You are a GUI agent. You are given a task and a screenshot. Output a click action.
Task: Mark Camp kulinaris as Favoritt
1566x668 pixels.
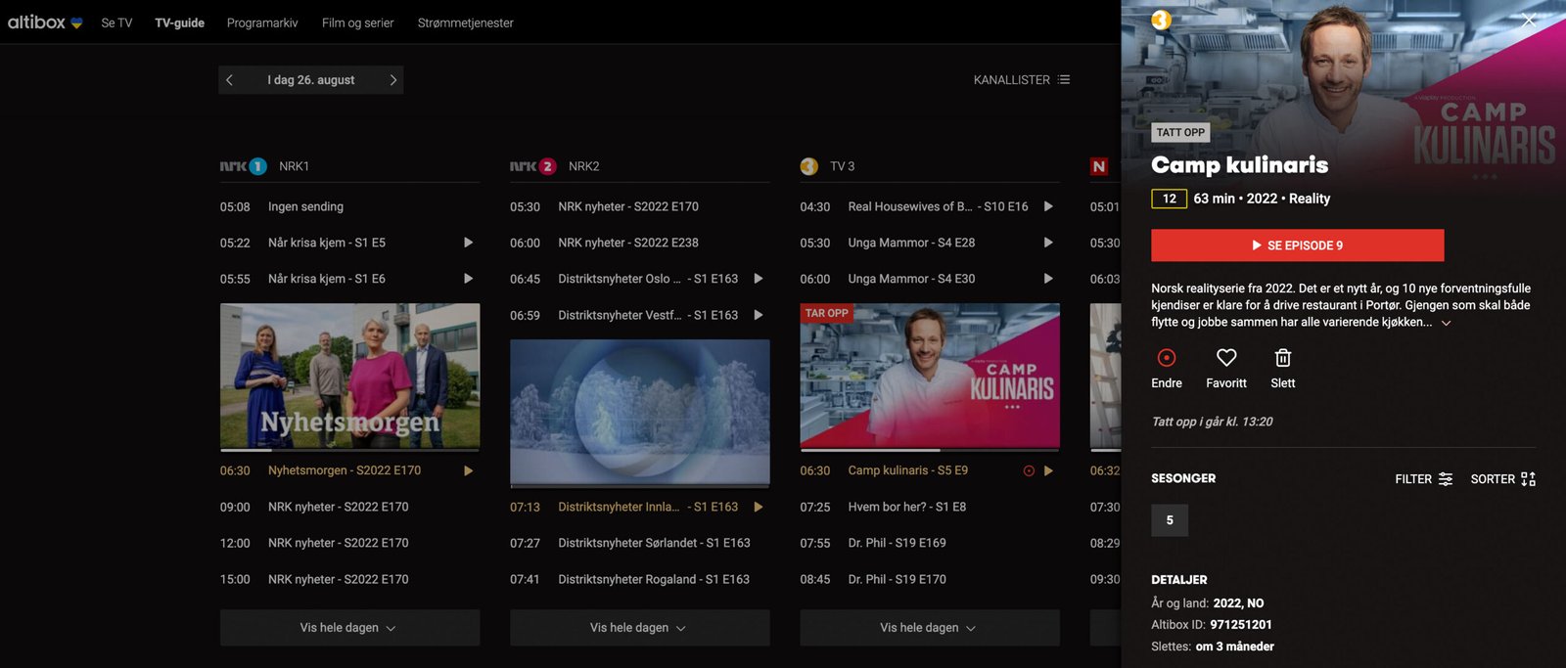coord(1225,358)
